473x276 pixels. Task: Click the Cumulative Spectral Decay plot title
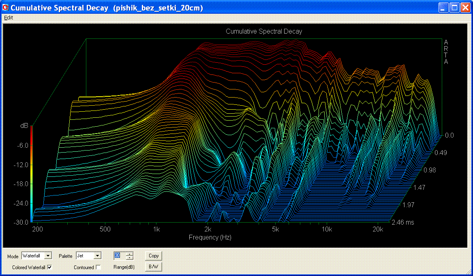pos(263,31)
